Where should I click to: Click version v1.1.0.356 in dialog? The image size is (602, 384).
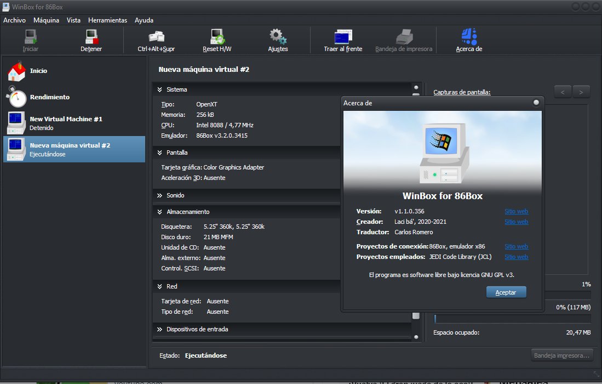click(x=409, y=211)
